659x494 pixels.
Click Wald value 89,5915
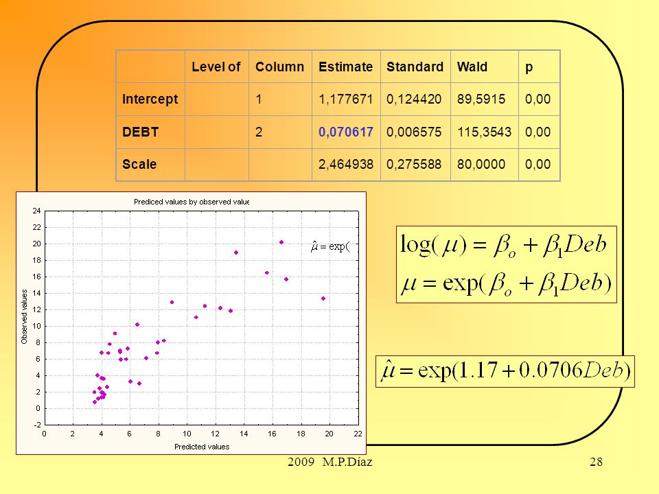tap(481, 99)
